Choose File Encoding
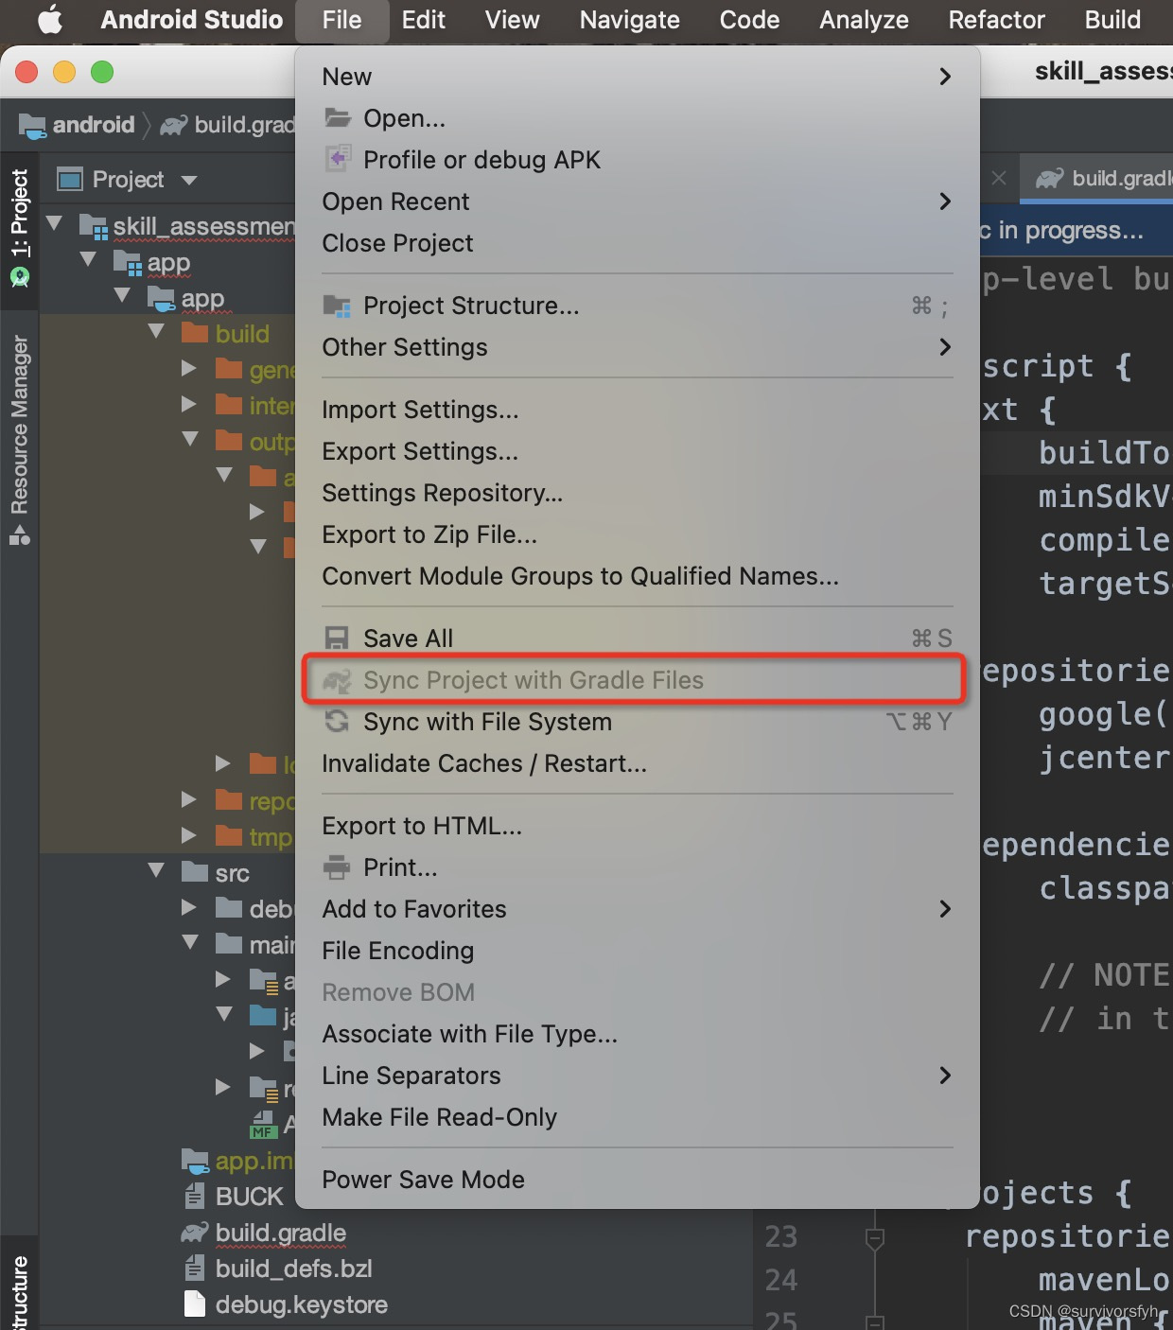 (x=637, y=951)
